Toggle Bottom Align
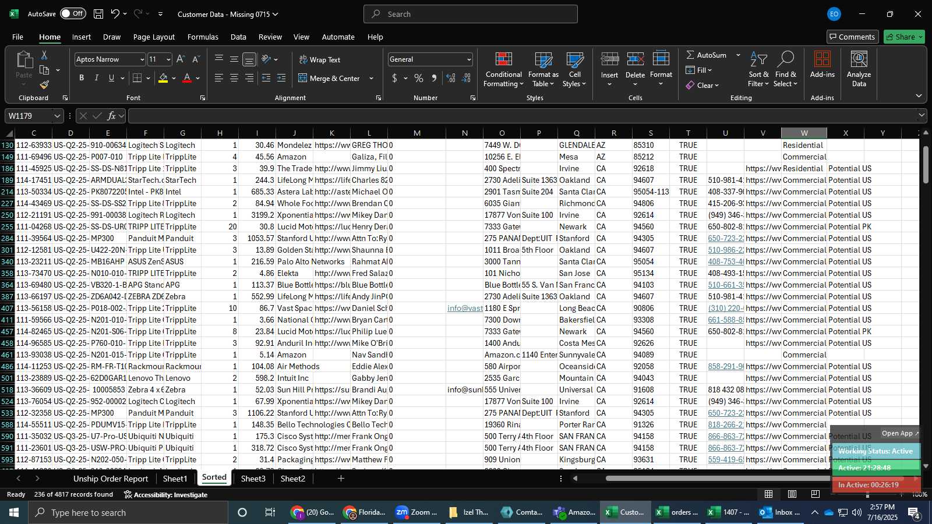This screenshot has width=932, height=524. [x=249, y=59]
